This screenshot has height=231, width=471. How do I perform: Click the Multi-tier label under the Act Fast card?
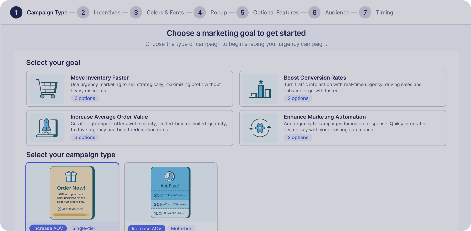tap(181, 228)
